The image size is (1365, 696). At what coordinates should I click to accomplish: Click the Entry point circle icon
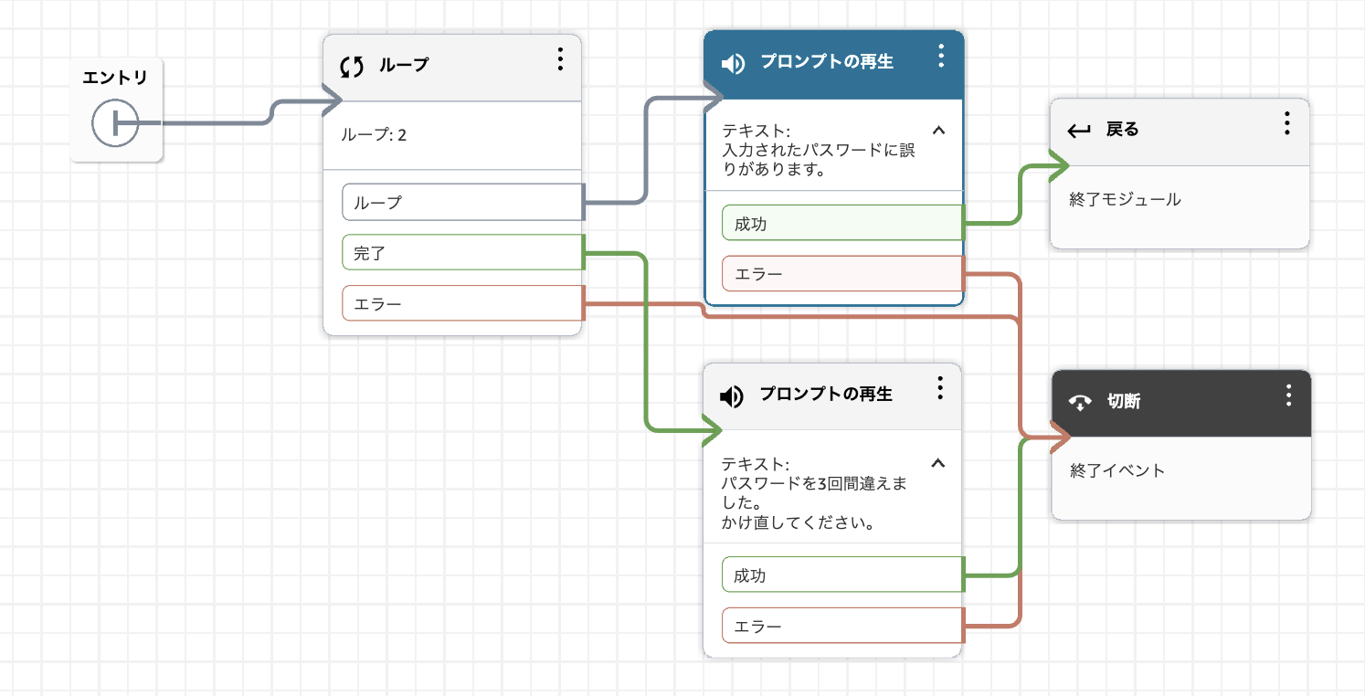115,122
